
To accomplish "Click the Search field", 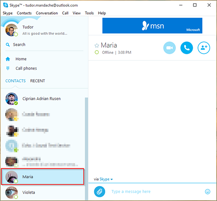I will [x=44, y=45].
